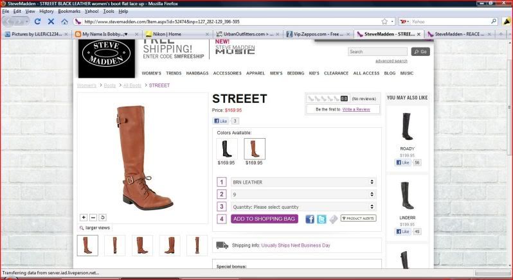The width and height of the screenshot is (513, 280).
Task: Share the boot on Twitter icon
Action: 321,219
